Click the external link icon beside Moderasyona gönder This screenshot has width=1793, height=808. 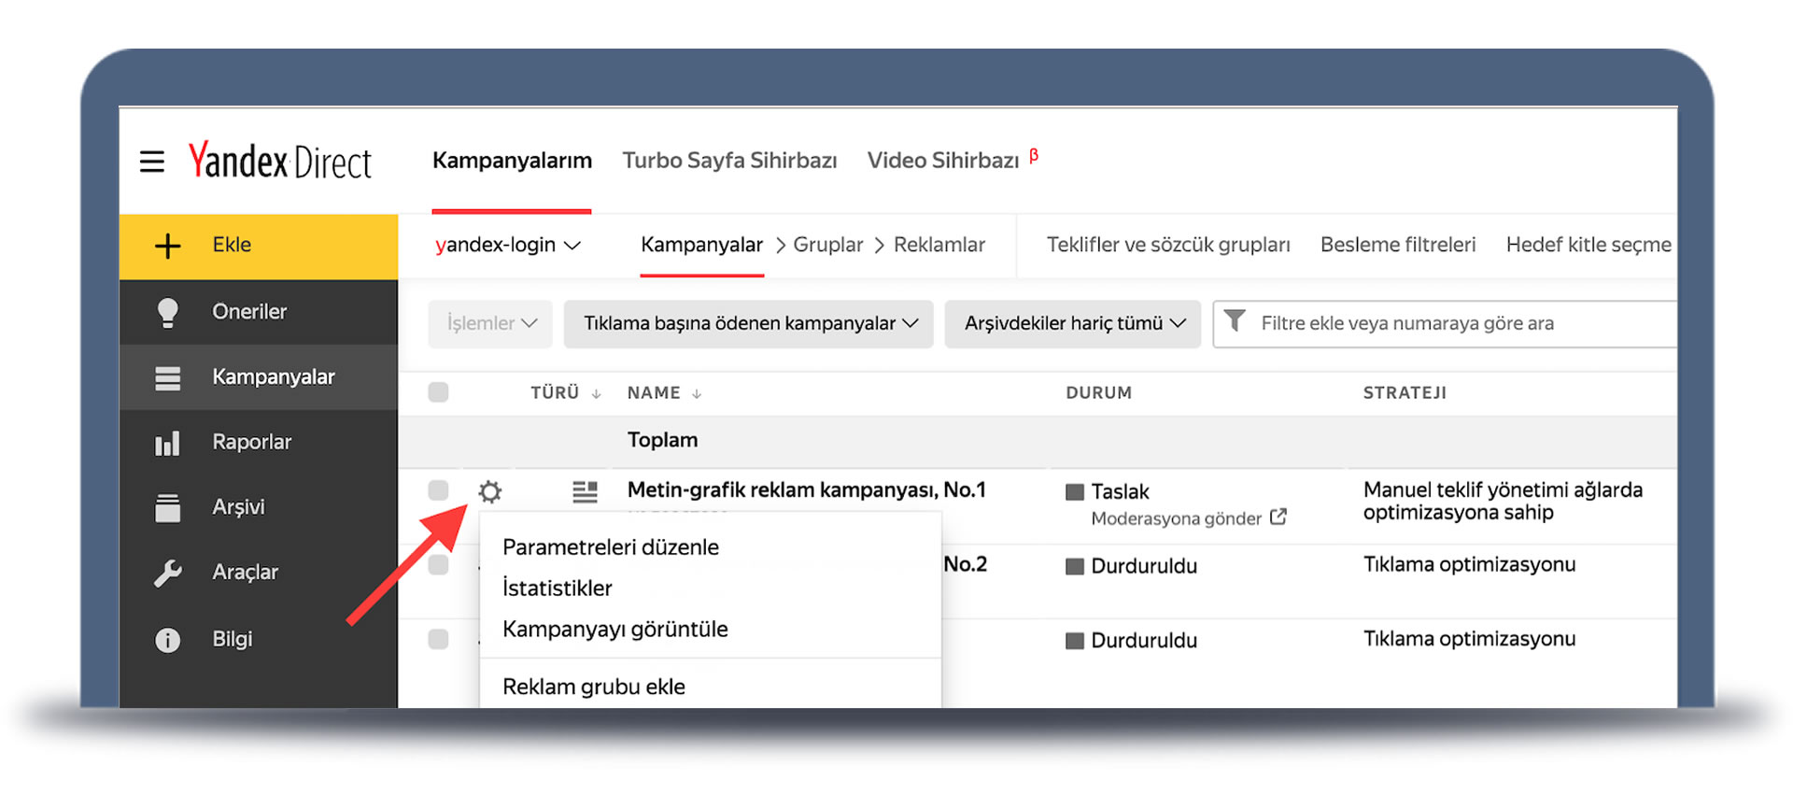coord(1278,517)
